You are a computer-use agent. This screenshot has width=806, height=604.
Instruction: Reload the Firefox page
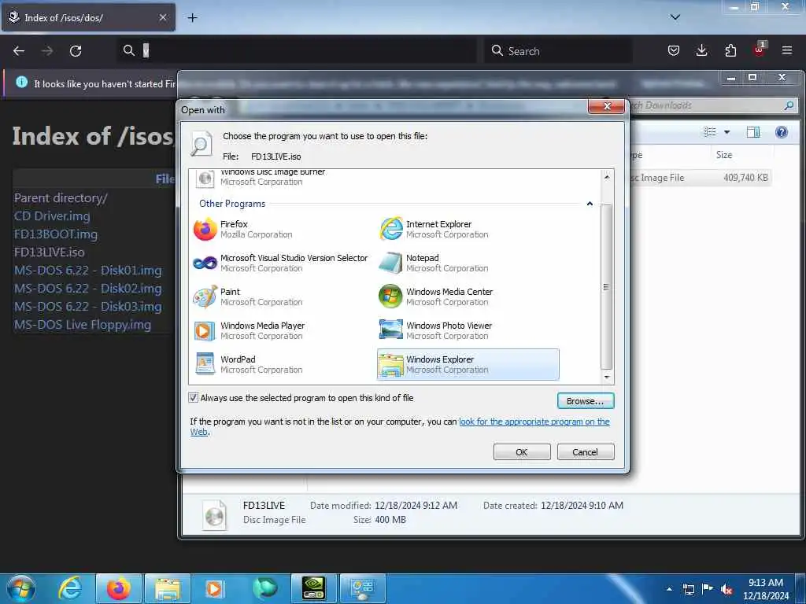pos(76,51)
